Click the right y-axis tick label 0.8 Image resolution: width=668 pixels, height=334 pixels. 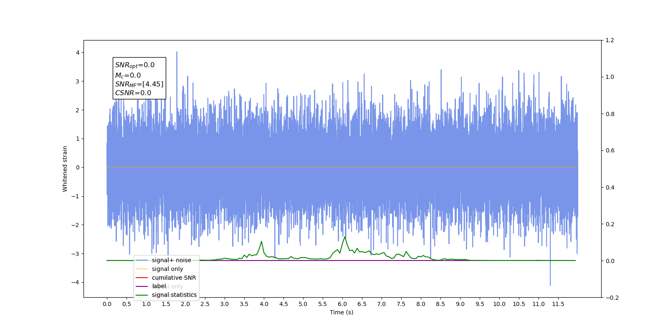(610, 114)
